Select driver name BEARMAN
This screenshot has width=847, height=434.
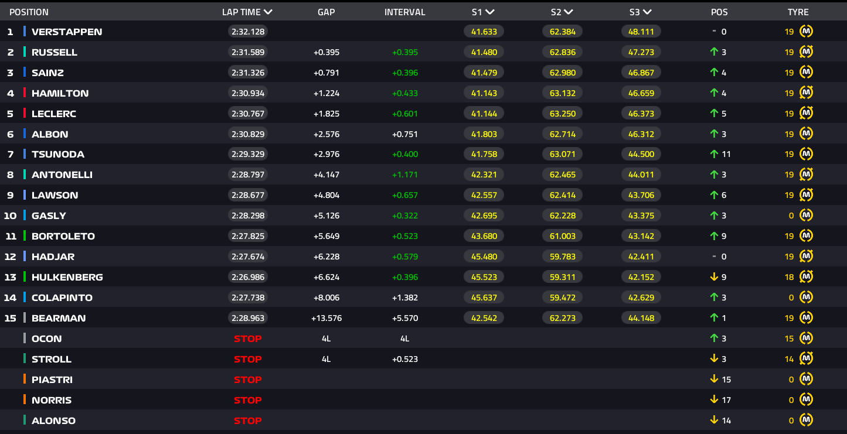coord(59,318)
